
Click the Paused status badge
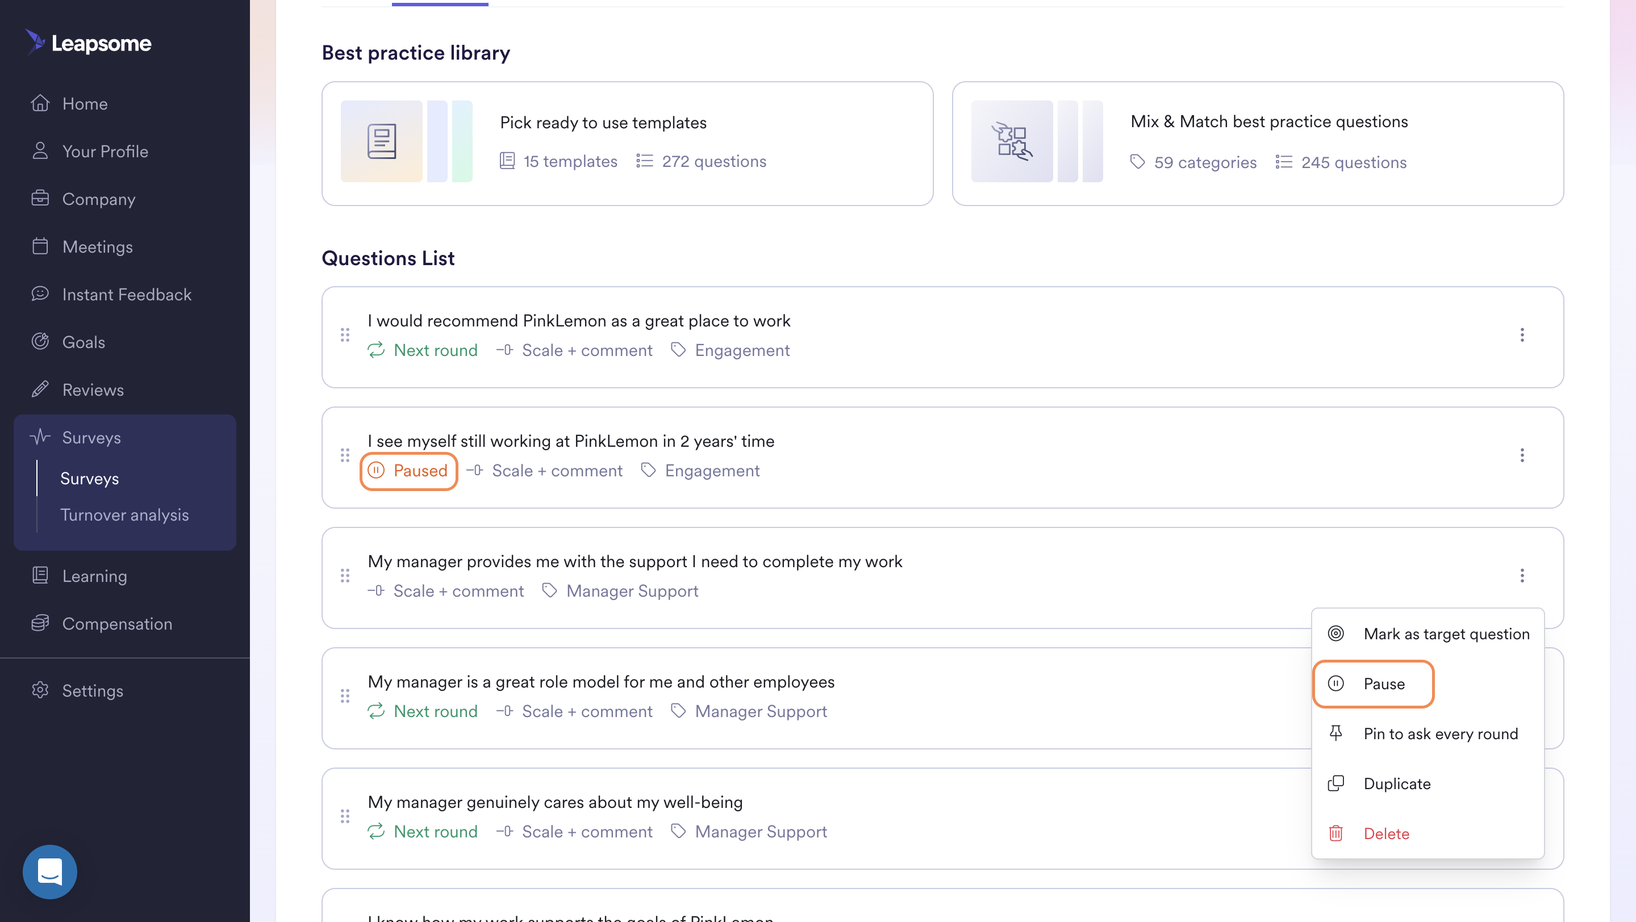408,471
